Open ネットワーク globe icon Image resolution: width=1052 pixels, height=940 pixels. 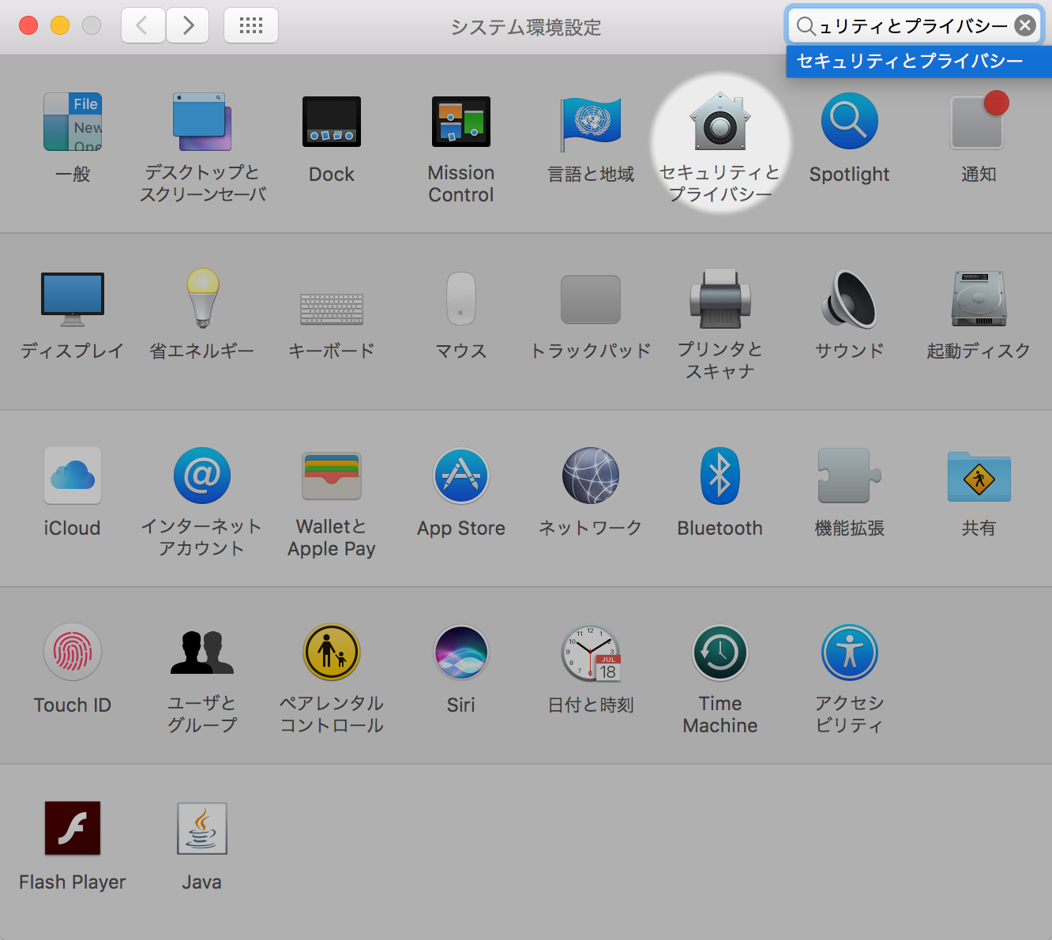coord(591,476)
